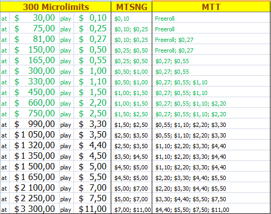The width and height of the screenshot is (271, 214).
Task: Select the play limit cell $ 0,55
Action: pos(92,60)
